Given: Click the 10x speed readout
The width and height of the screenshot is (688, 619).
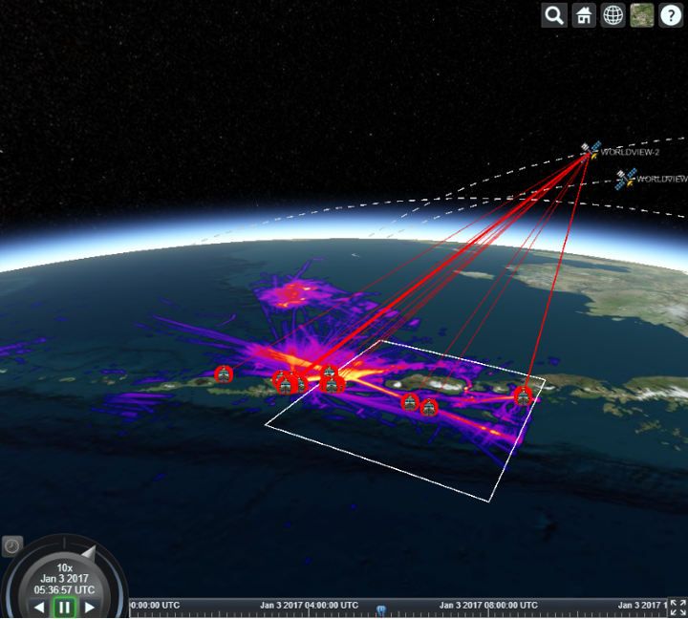Looking at the screenshot, I should point(65,567).
